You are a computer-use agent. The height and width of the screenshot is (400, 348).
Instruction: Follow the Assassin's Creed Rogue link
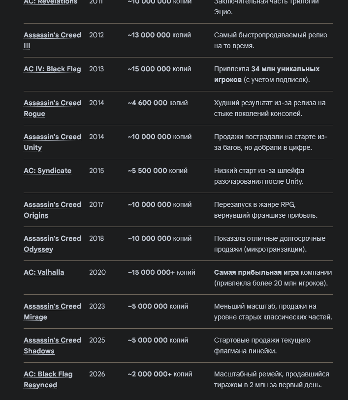pyautogui.click(x=52, y=108)
